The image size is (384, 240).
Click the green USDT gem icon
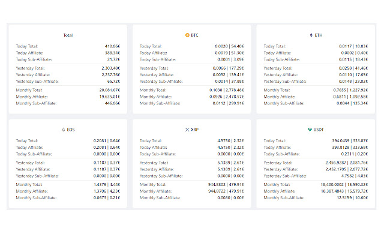pos(310,130)
